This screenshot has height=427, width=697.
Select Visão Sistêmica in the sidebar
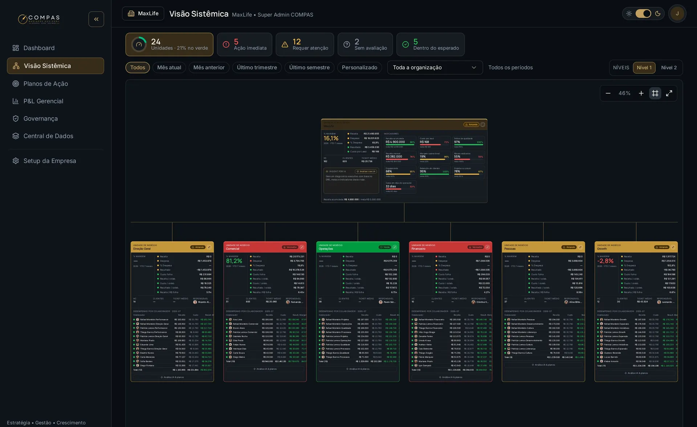coord(56,66)
